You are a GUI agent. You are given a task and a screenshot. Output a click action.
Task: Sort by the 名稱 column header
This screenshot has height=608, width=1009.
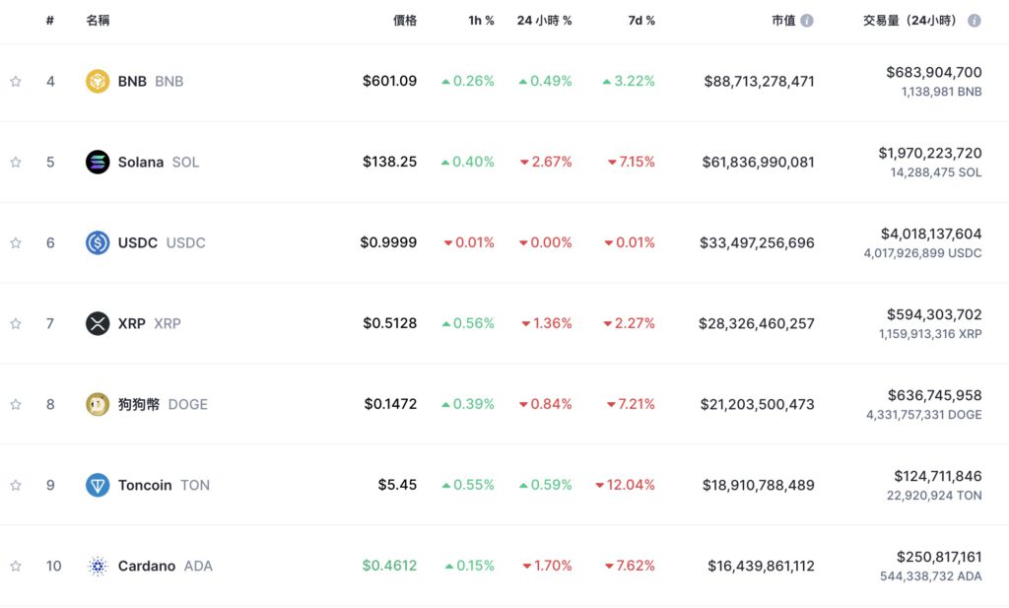point(98,20)
